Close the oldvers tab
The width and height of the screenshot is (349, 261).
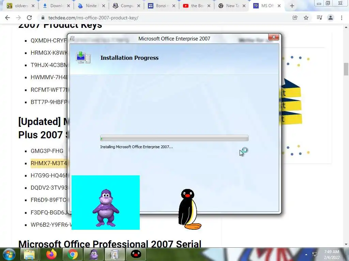33,6
